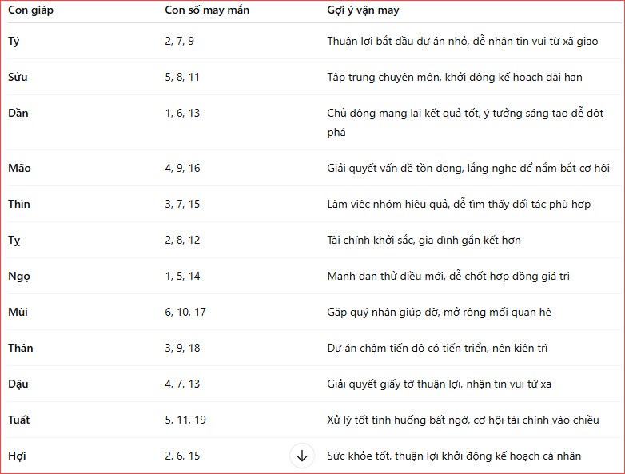Click text 'Xử lý tốt tình huống bất ngờ'
The image size is (625, 474).
click(x=397, y=420)
